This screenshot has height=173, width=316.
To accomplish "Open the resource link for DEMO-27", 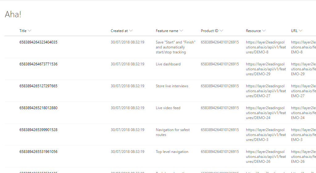I will pos(265,91).
